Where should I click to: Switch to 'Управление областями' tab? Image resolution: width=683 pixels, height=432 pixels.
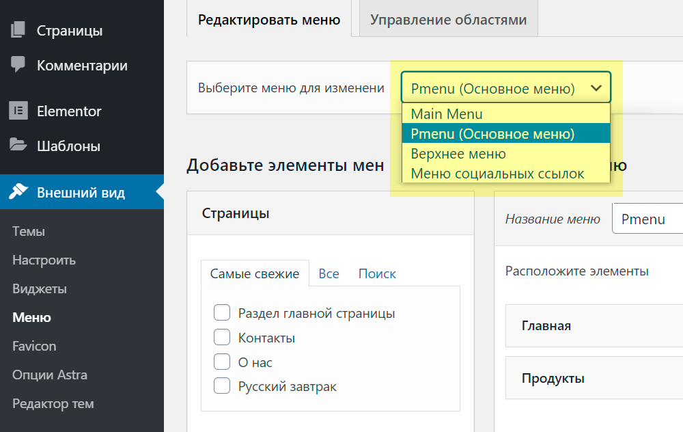448,20
